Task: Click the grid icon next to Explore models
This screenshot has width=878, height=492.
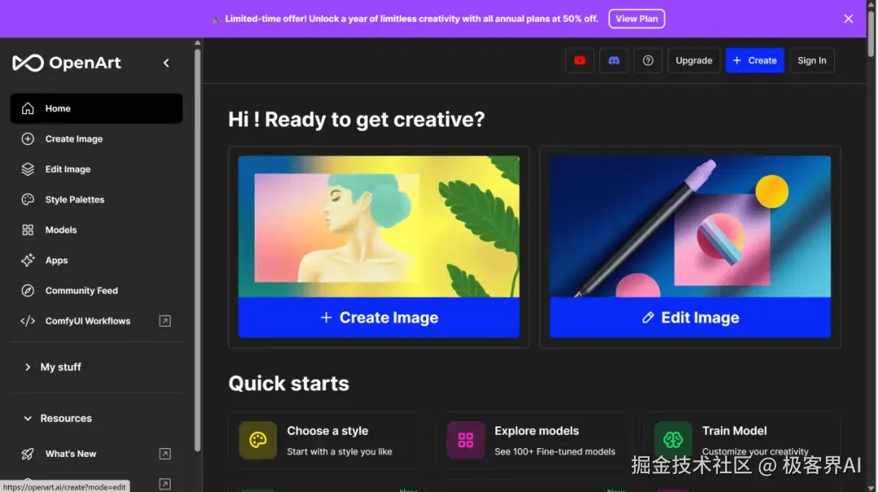Action: (x=465, y=440)
